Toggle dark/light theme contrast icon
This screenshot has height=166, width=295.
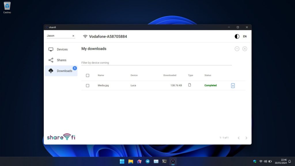point(237,37)
